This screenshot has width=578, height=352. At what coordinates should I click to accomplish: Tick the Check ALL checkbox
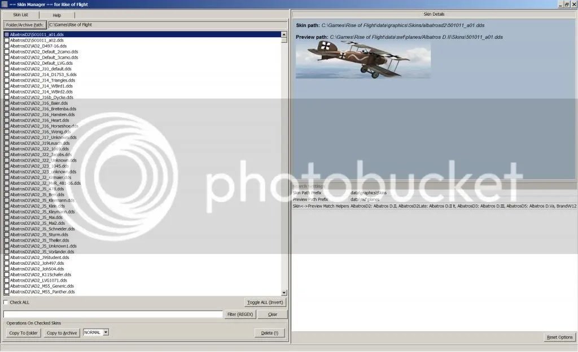6,302
